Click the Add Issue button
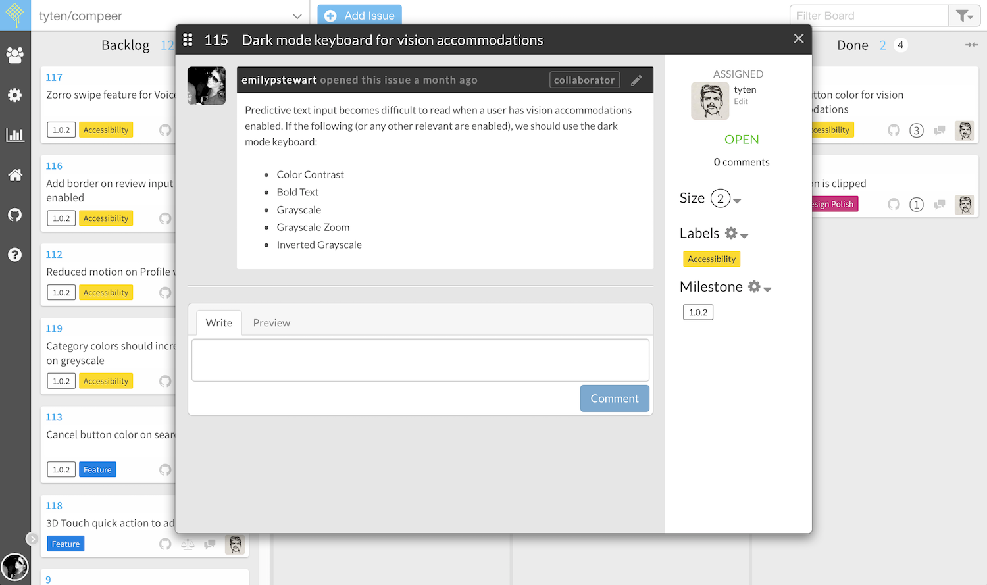987x585 pixels. coord(360,16)
